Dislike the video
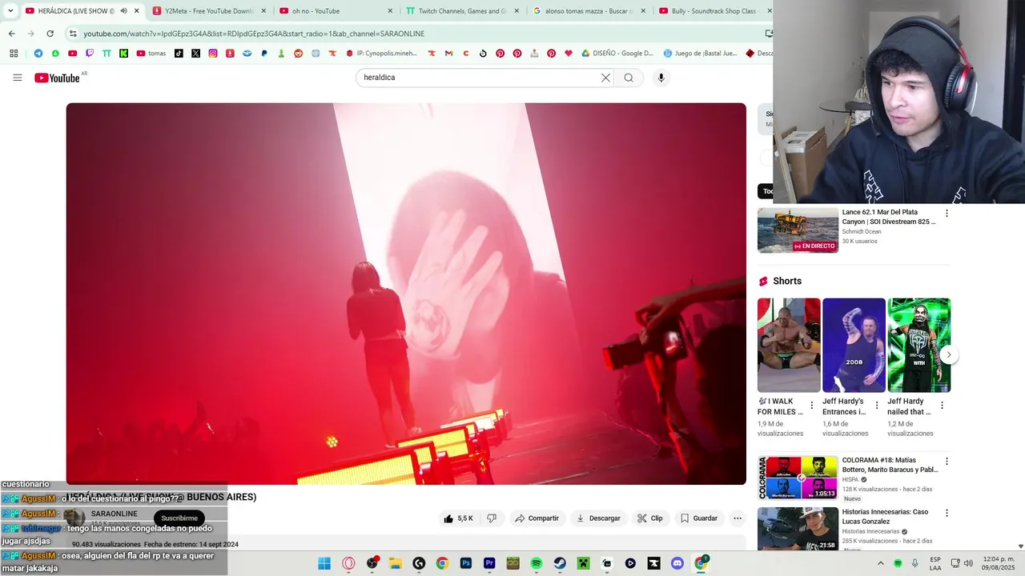1025x576 pixels. pos(492,518)
